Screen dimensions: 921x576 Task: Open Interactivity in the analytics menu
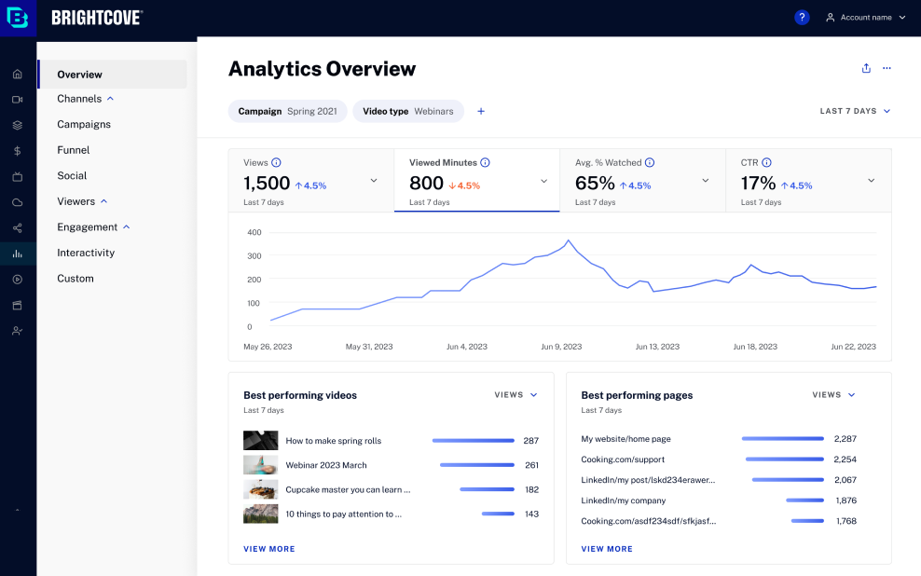click(x=86, y=254)
